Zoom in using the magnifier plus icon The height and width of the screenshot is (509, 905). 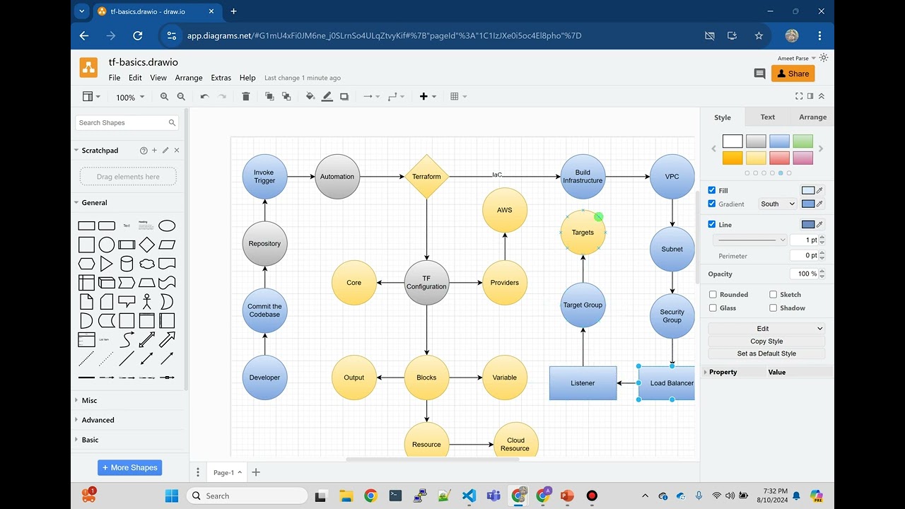164,97
